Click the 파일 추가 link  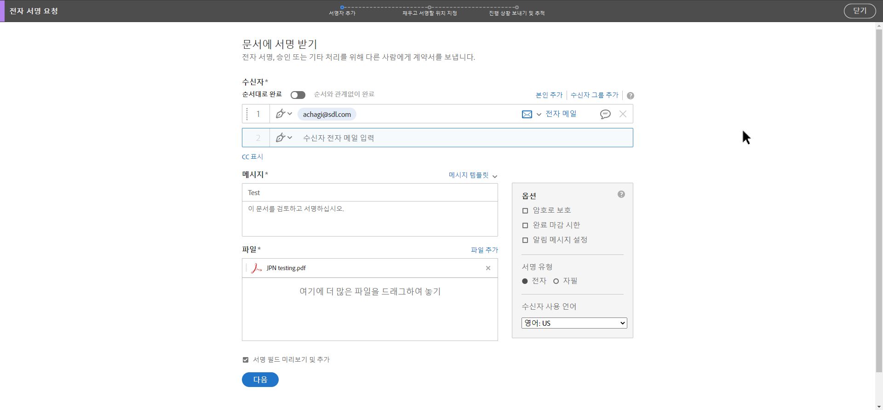484,250
